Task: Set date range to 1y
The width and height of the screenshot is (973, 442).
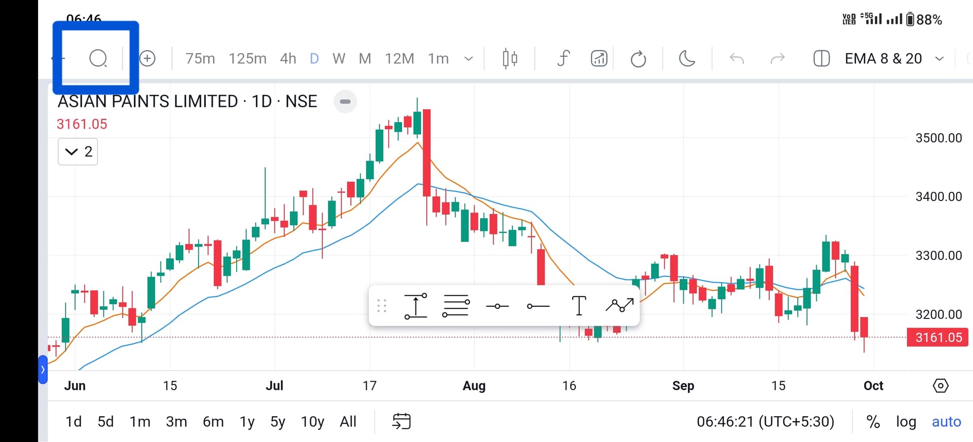Action: 247,422
